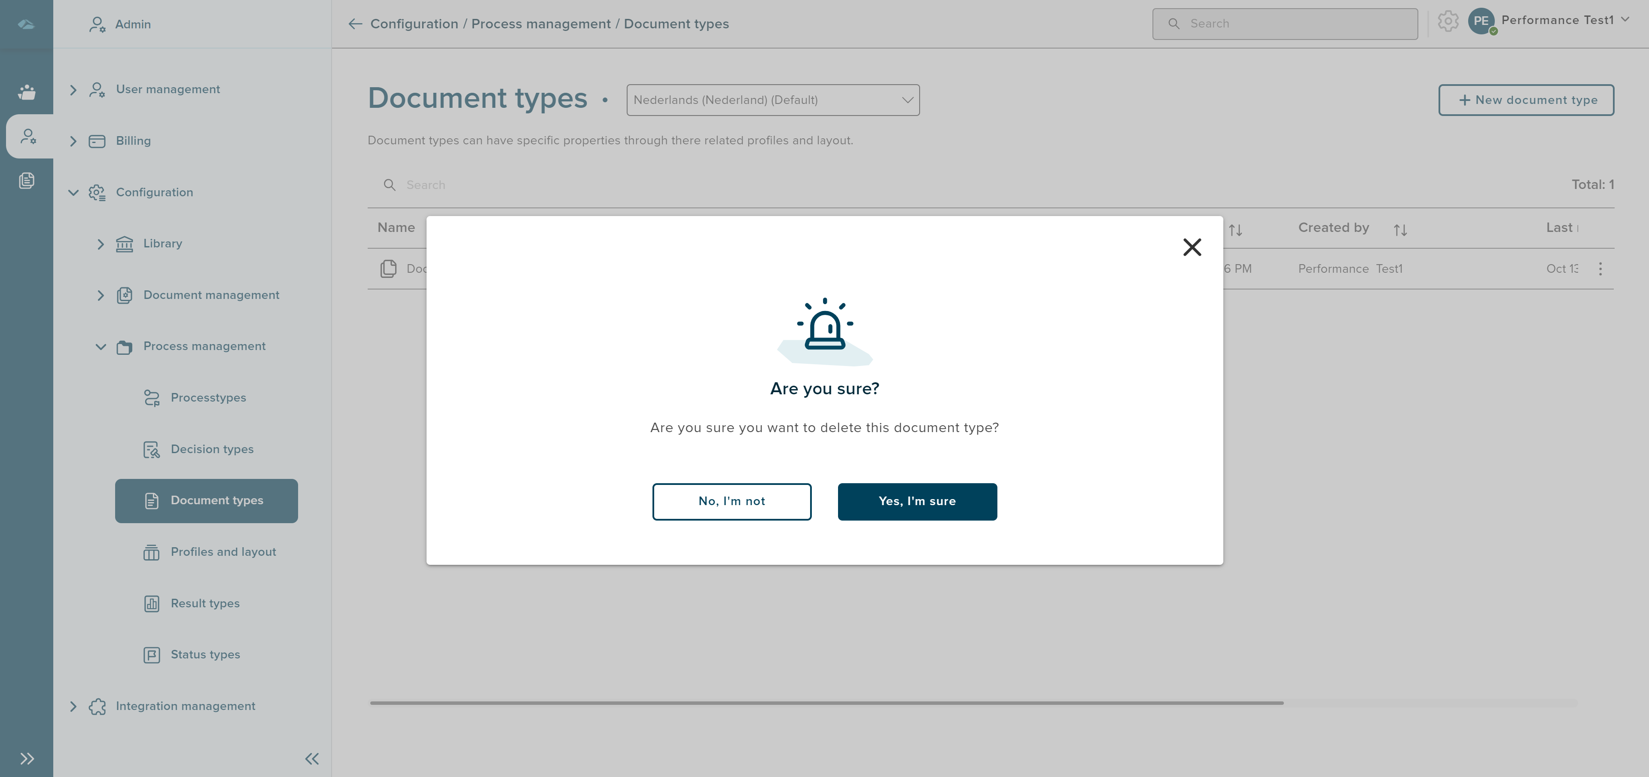Collapse the Process management tree node
Image resolution: width=1649 pixels, height=777 pixels.
tap(101, 346)
